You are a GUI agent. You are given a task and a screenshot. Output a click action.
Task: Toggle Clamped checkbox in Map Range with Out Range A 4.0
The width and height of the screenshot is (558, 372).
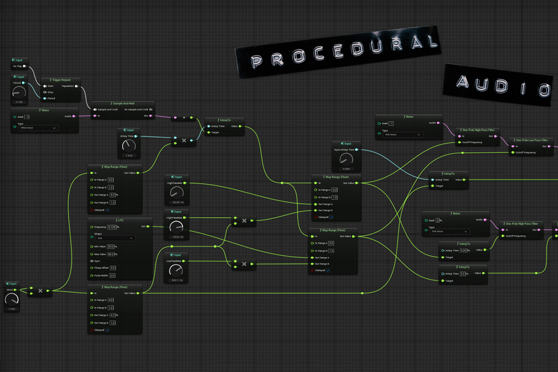tap(107, 210)
